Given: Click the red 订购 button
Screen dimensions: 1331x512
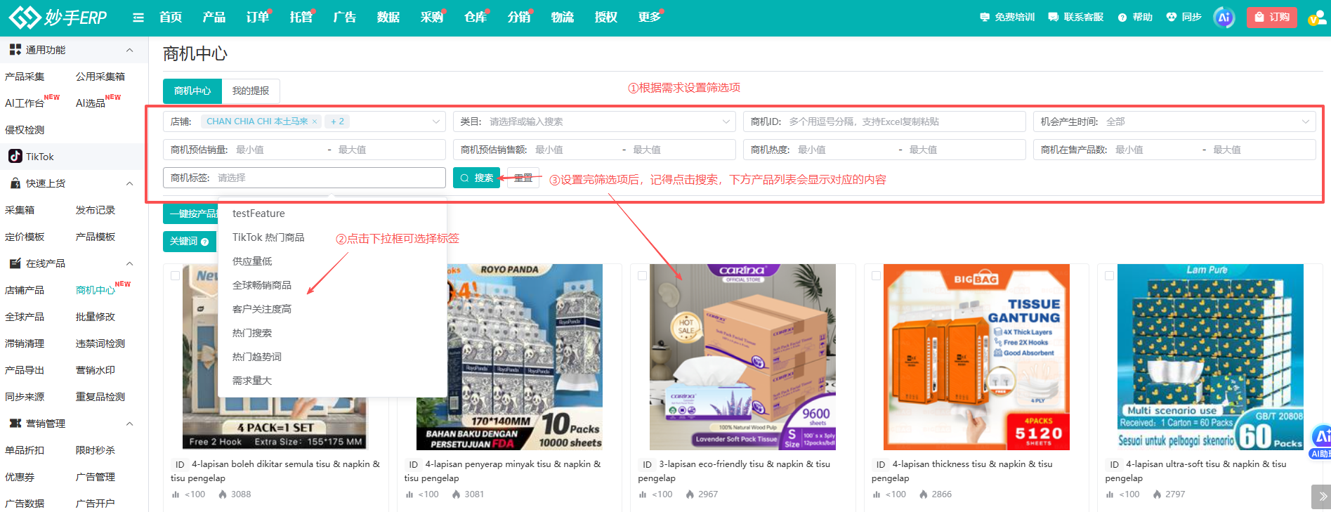Looking at the screenshot, I should point(1272,17).
